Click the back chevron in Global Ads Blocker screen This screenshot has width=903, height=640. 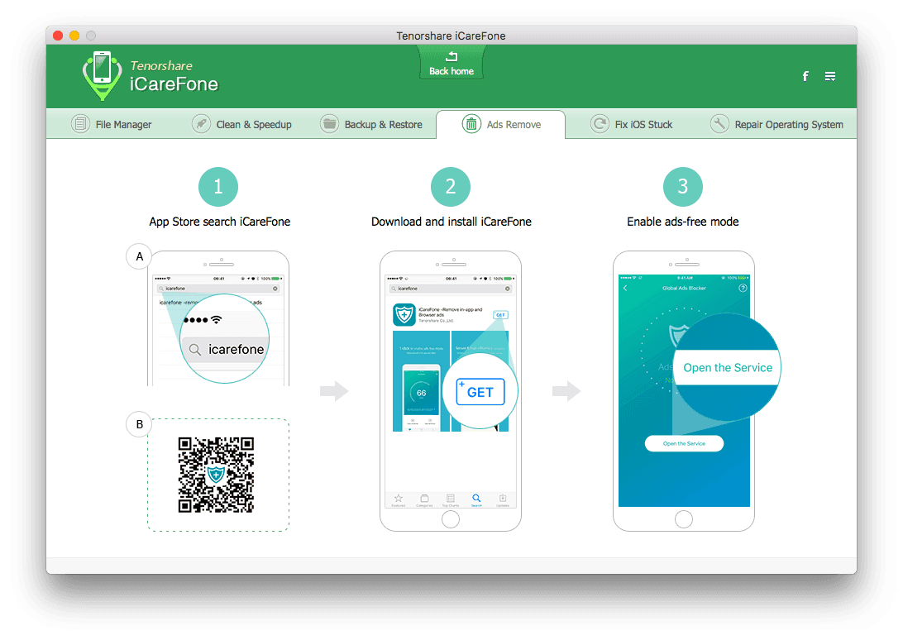click(x=625, y=288)
